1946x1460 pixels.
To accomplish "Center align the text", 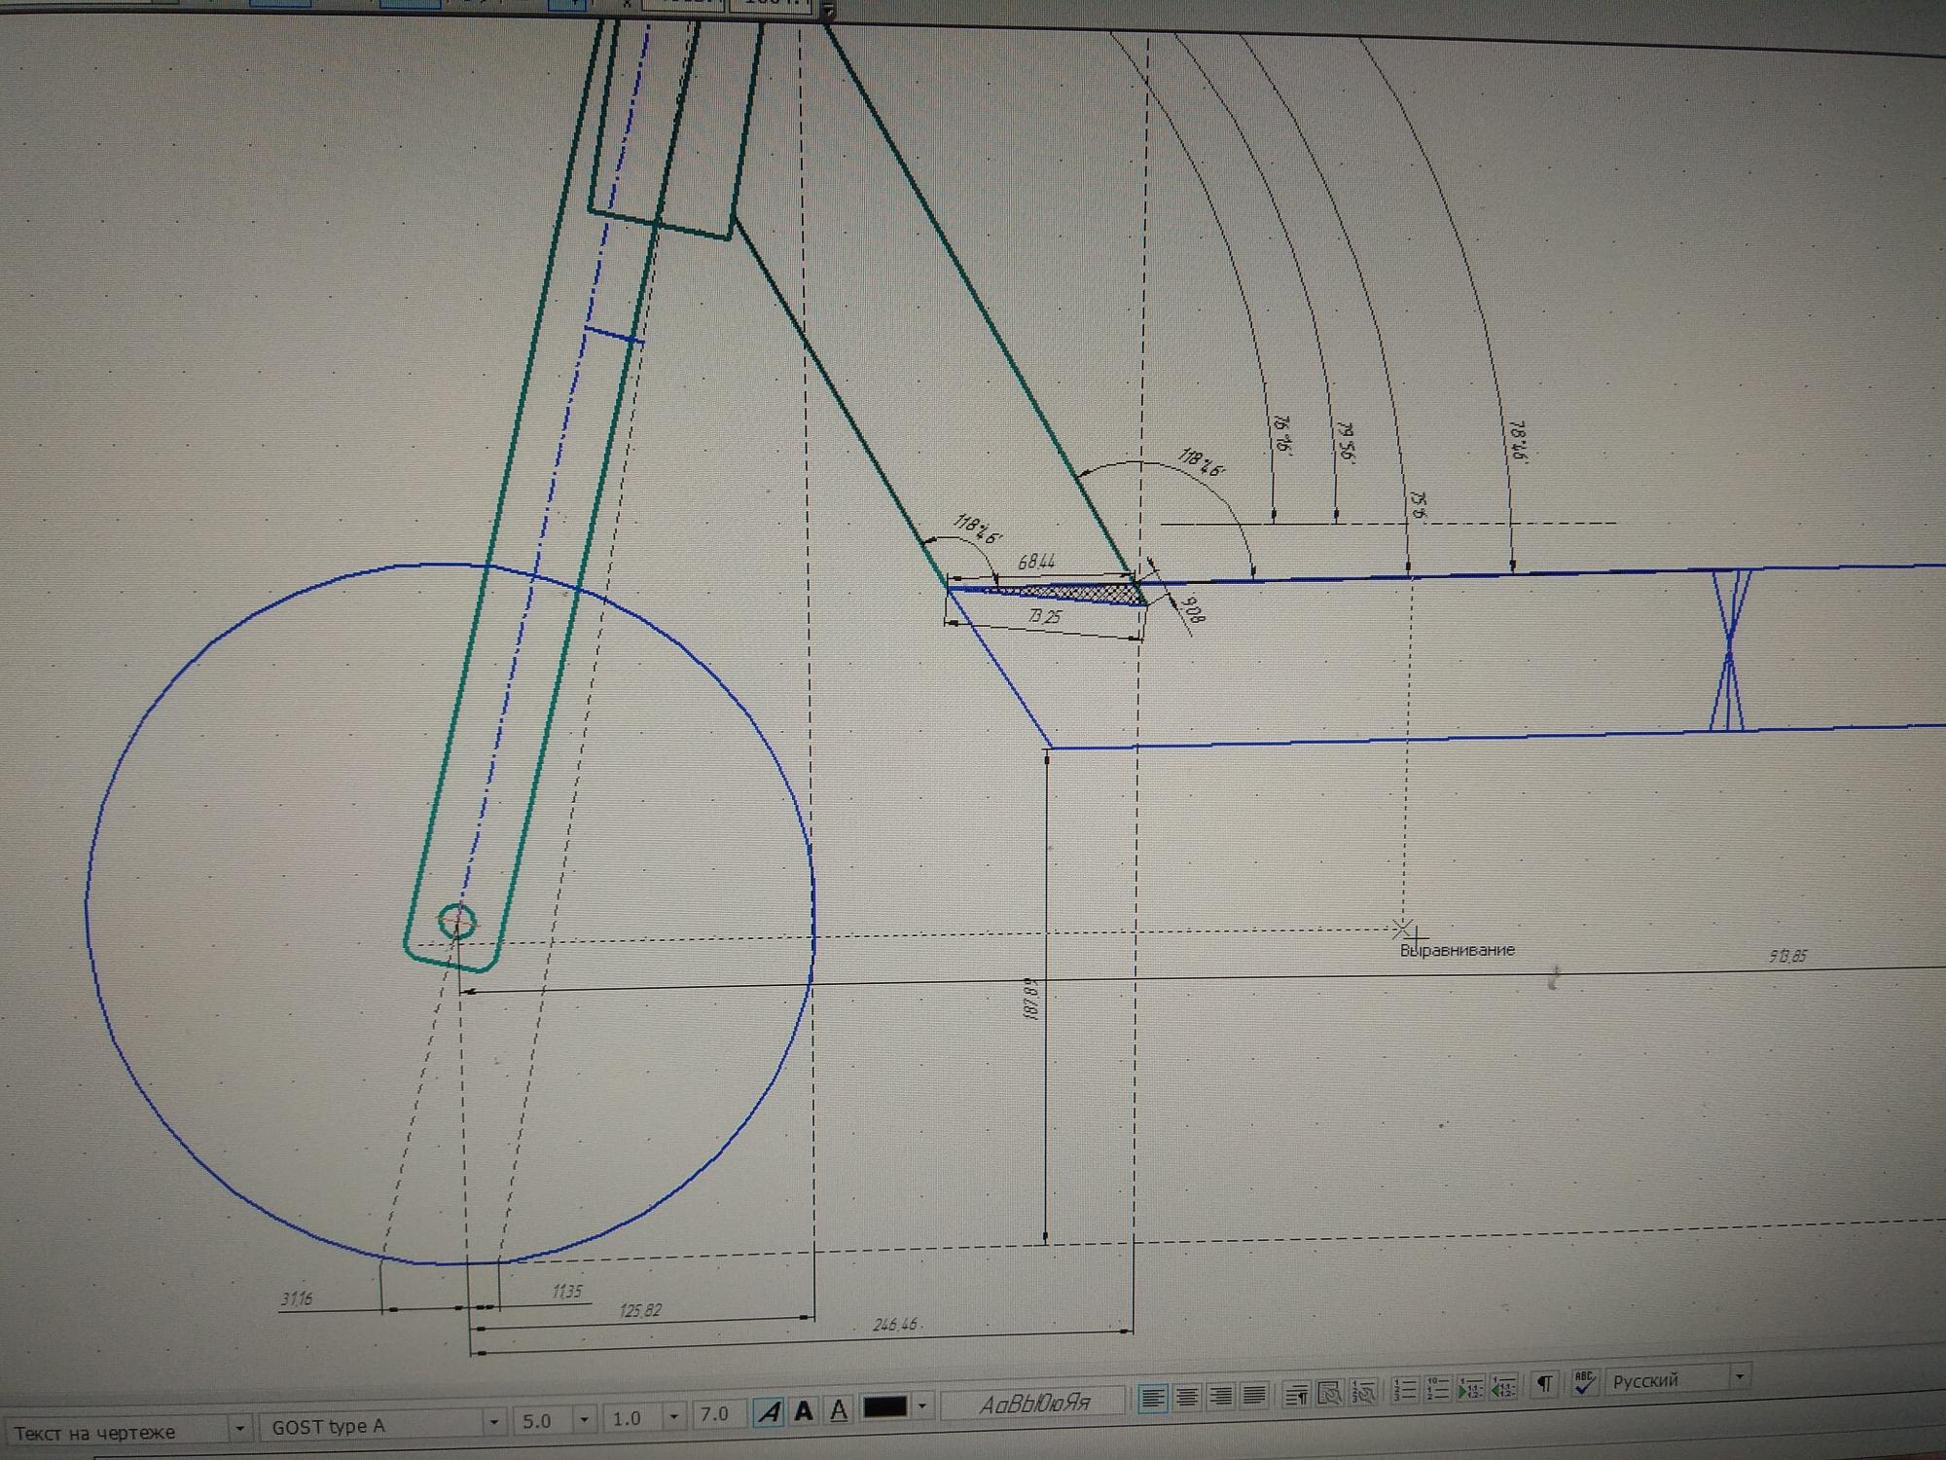I will click(1186, 1398).
